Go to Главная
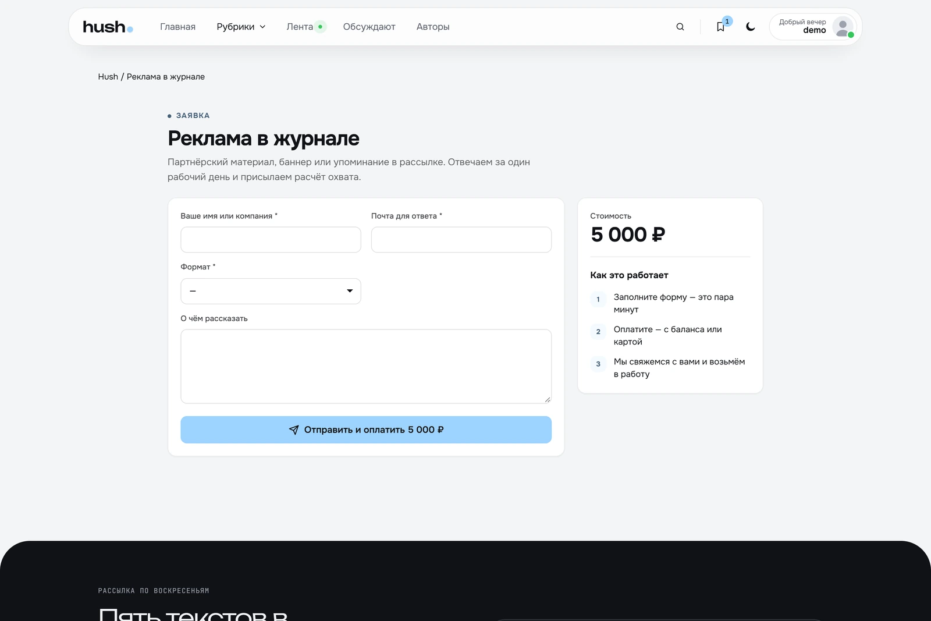Screen dimensions: 931x621 click(x=177, y=27)
